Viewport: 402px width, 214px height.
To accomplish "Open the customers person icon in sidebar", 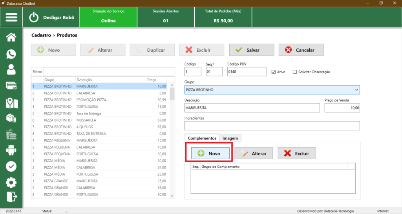I will [11, 70].
